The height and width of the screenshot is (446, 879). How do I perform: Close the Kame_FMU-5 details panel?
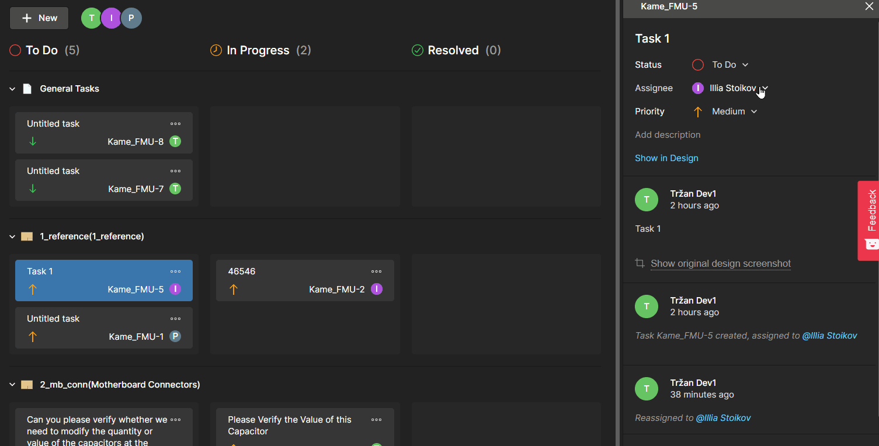868,6
